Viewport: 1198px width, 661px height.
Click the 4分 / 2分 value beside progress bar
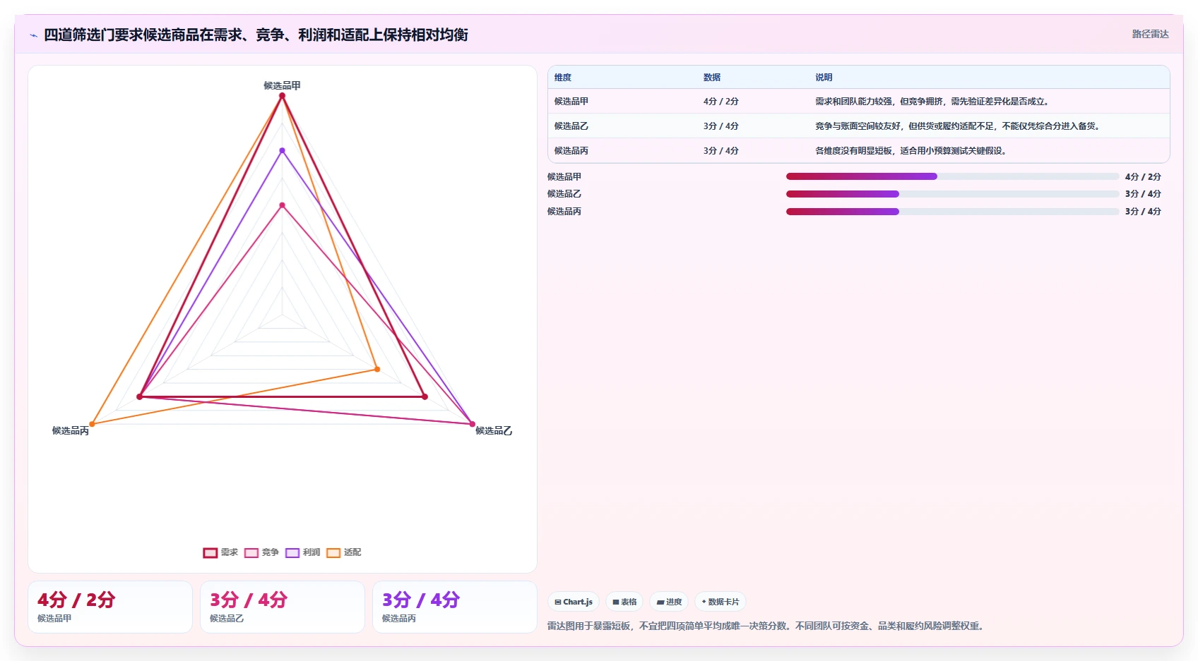click(1143, 177)
